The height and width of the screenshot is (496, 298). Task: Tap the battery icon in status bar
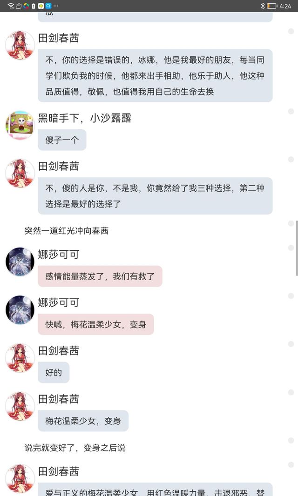coord(272,6)
